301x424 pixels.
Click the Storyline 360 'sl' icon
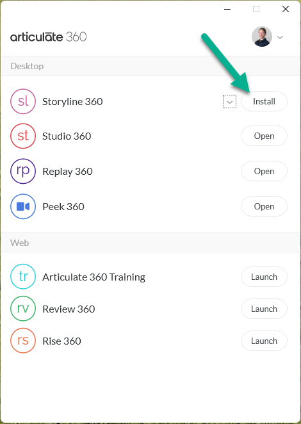23,101
